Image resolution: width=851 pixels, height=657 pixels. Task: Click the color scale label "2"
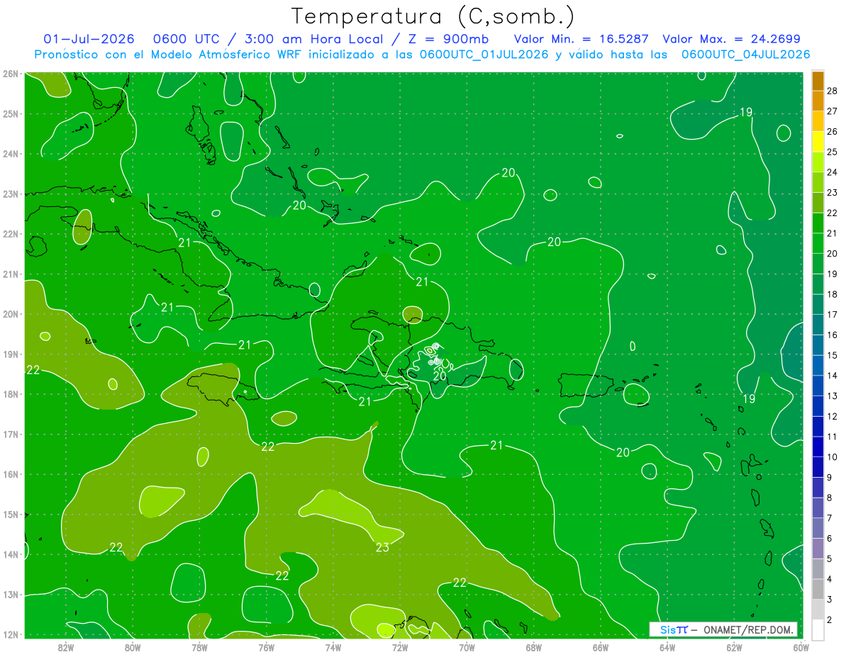830,619
